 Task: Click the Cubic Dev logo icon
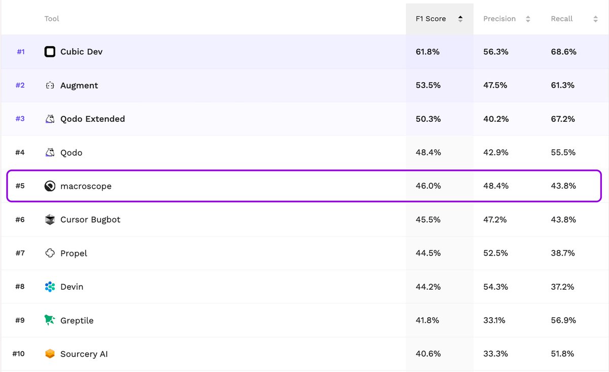50,52
